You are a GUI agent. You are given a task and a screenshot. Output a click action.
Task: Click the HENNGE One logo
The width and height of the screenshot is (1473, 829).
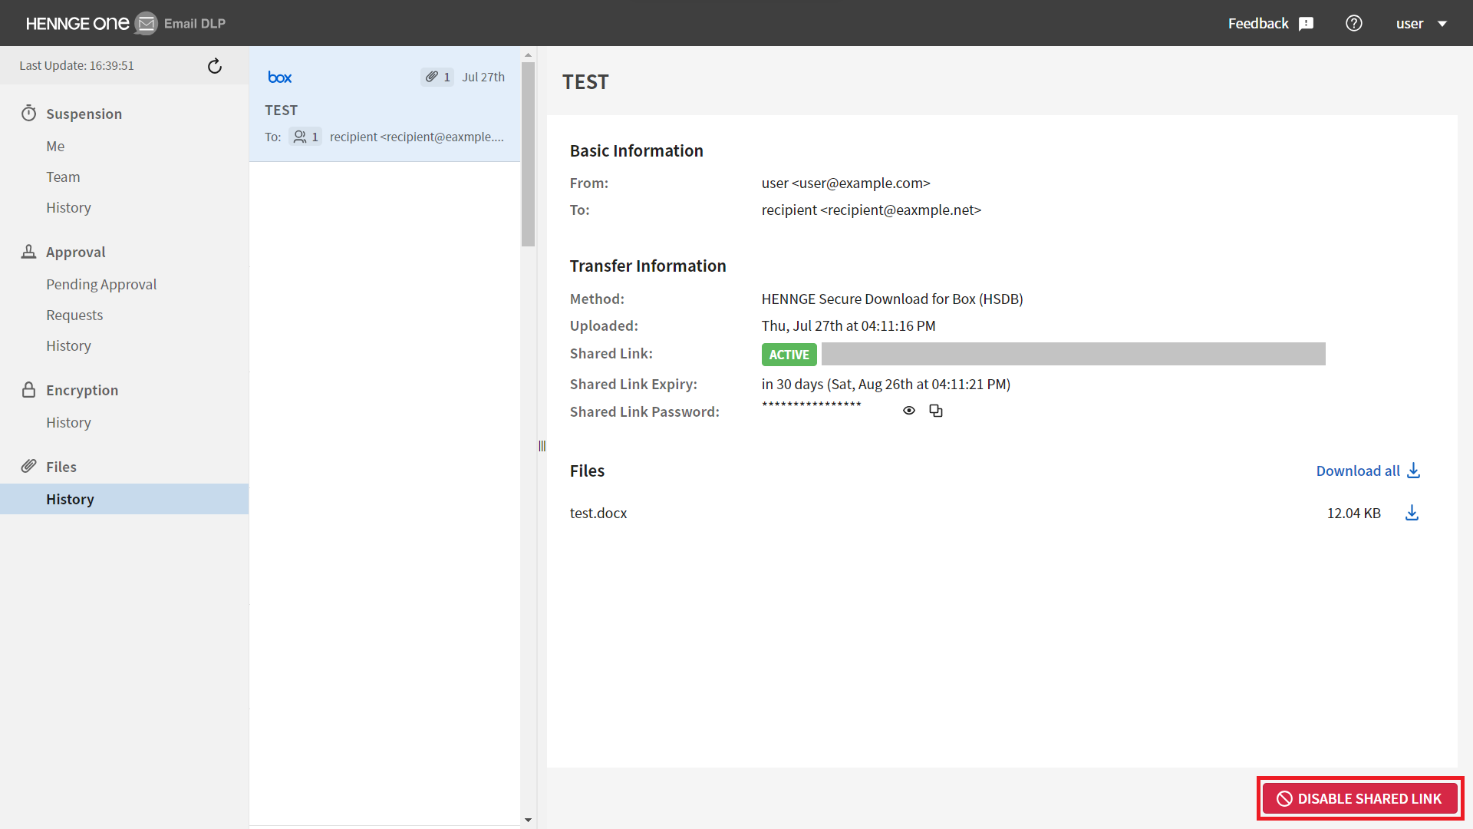pos(77,23)
